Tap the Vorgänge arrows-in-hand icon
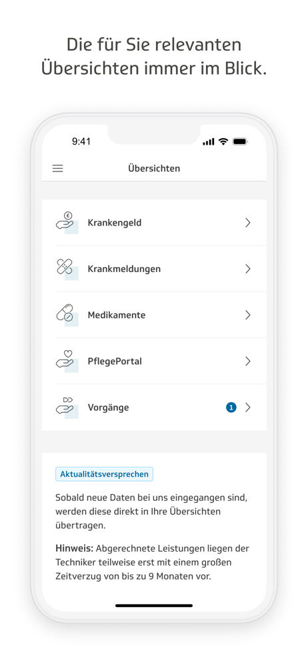This screenshot has height=667, width=308. [67, 407]
